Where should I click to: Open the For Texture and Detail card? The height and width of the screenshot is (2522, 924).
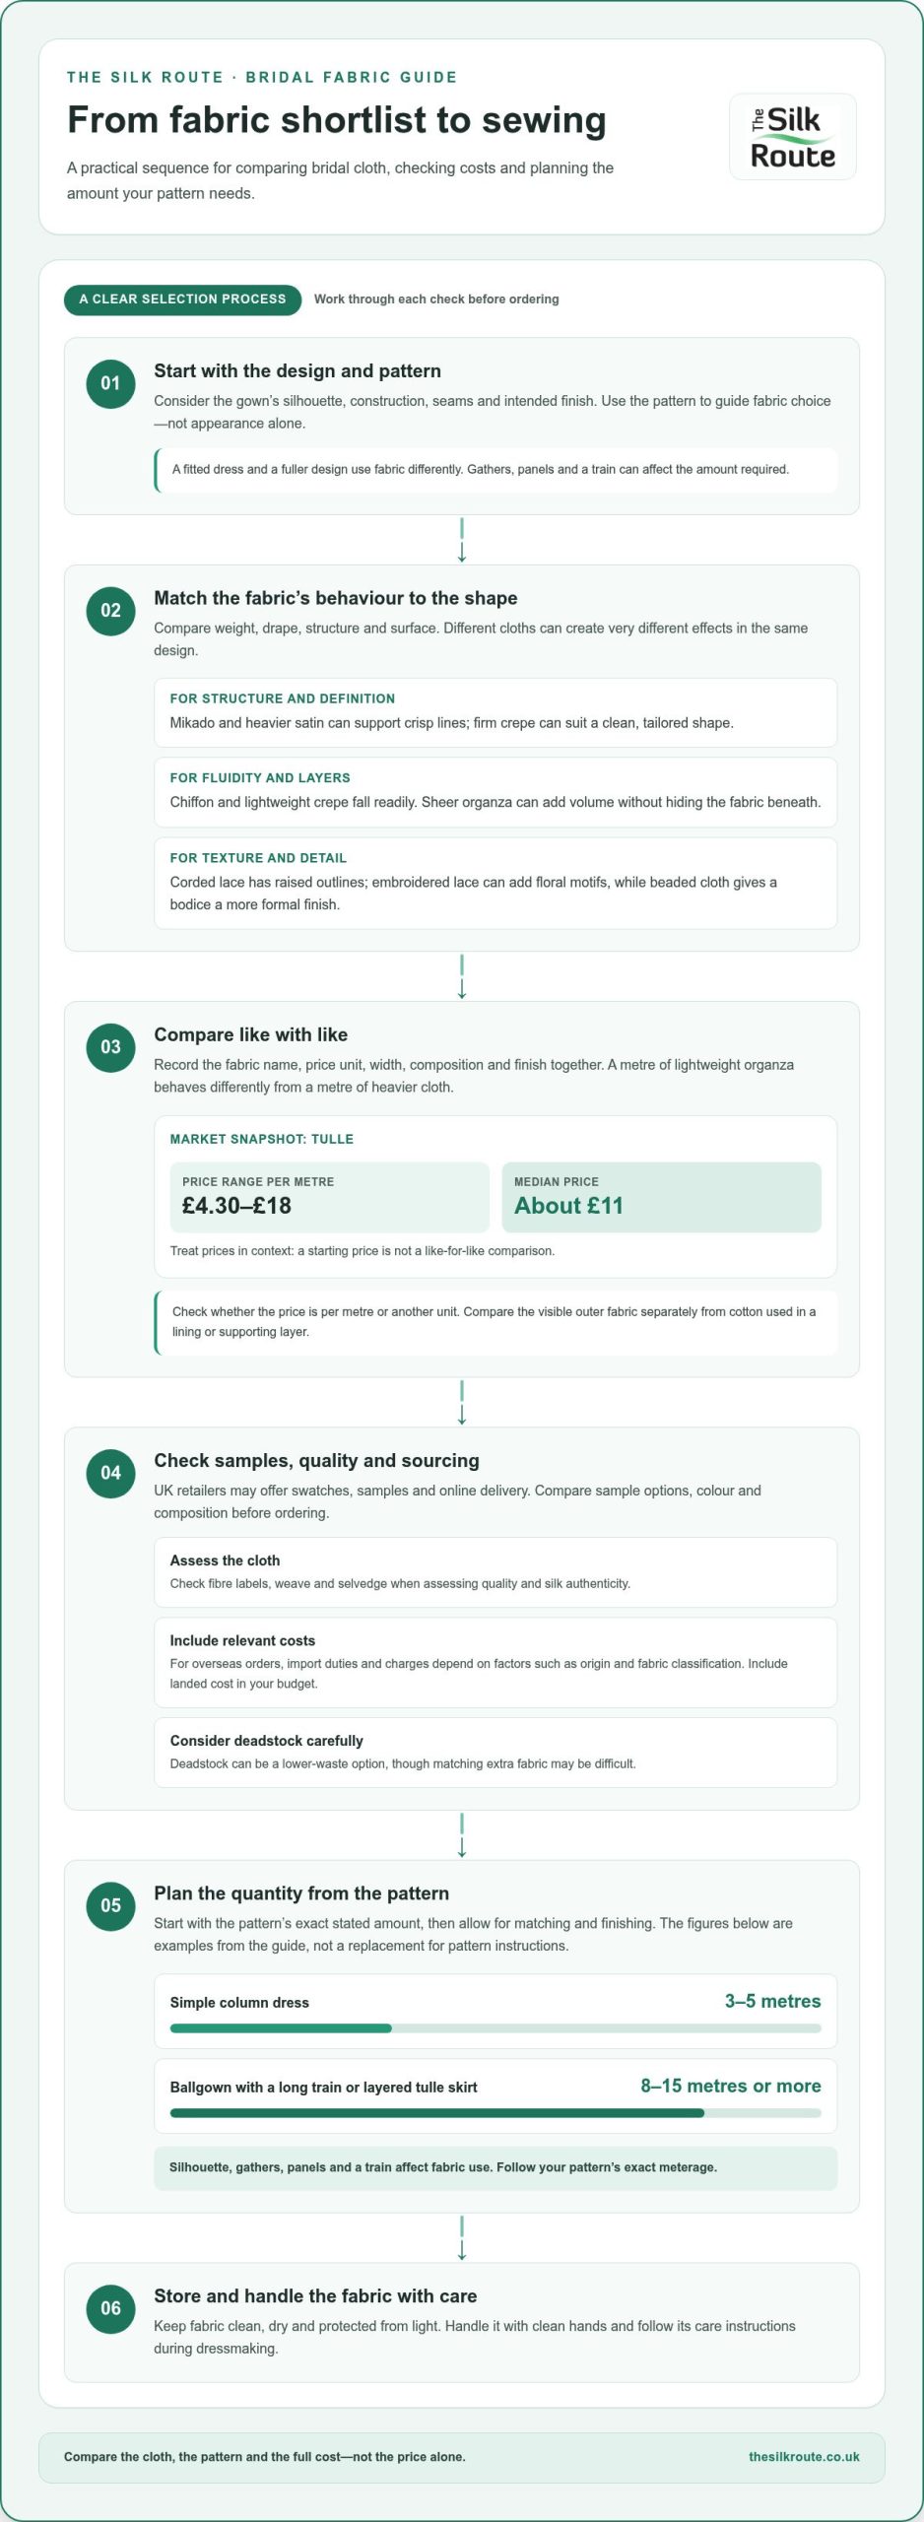tap(495, 883)
